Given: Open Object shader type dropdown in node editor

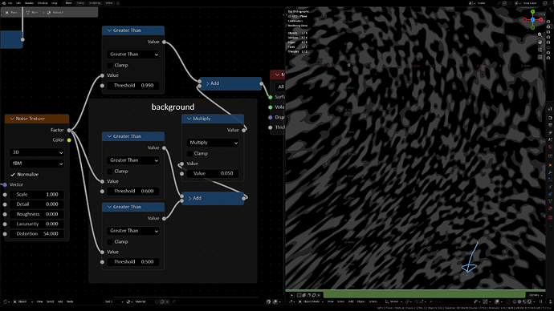Looking at the screenshot, I should [x=23, y=302].
